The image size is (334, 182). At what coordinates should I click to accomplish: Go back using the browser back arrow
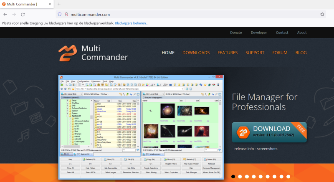click(x=5, y=14)
